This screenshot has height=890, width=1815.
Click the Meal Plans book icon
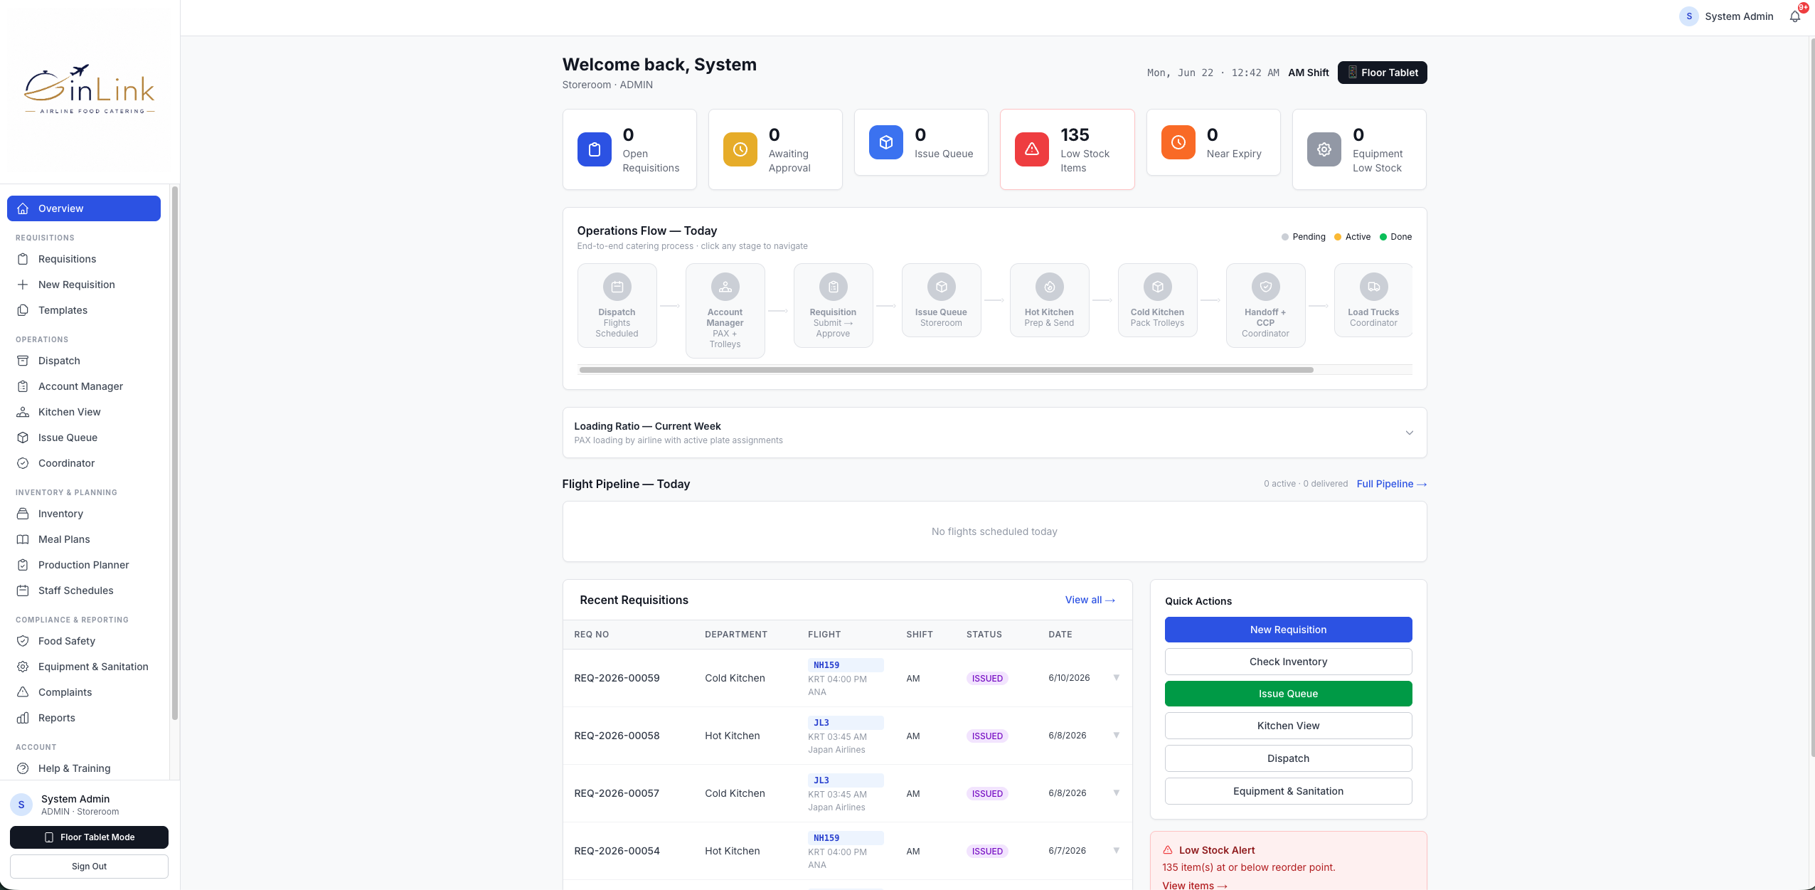[23, 539]
